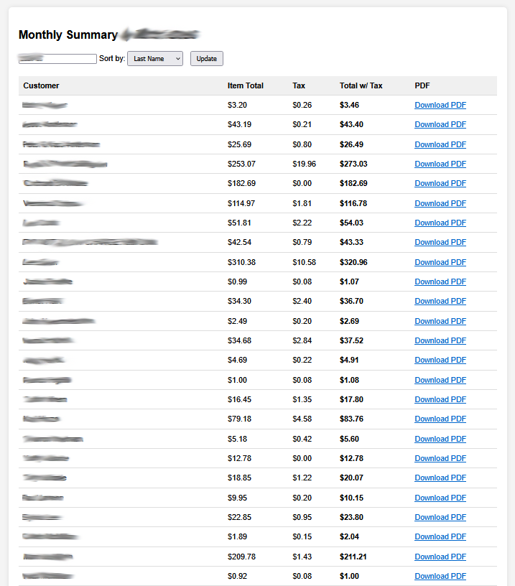Download PDF for the $211.21 total row
515x586 pixels.
click(440, 557)
